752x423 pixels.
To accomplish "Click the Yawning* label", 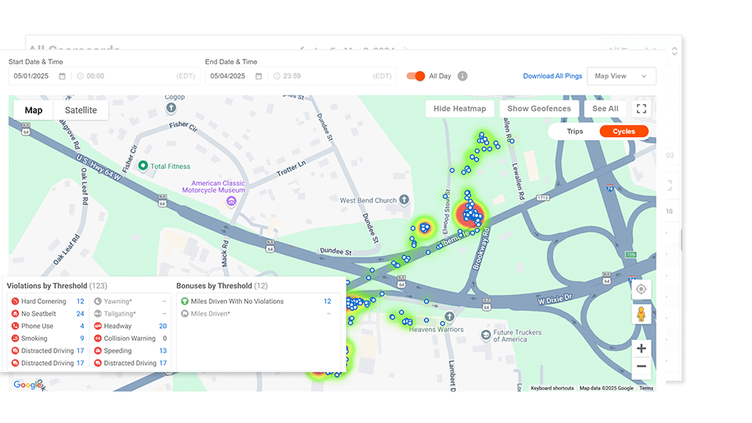I will pos(118,301).
